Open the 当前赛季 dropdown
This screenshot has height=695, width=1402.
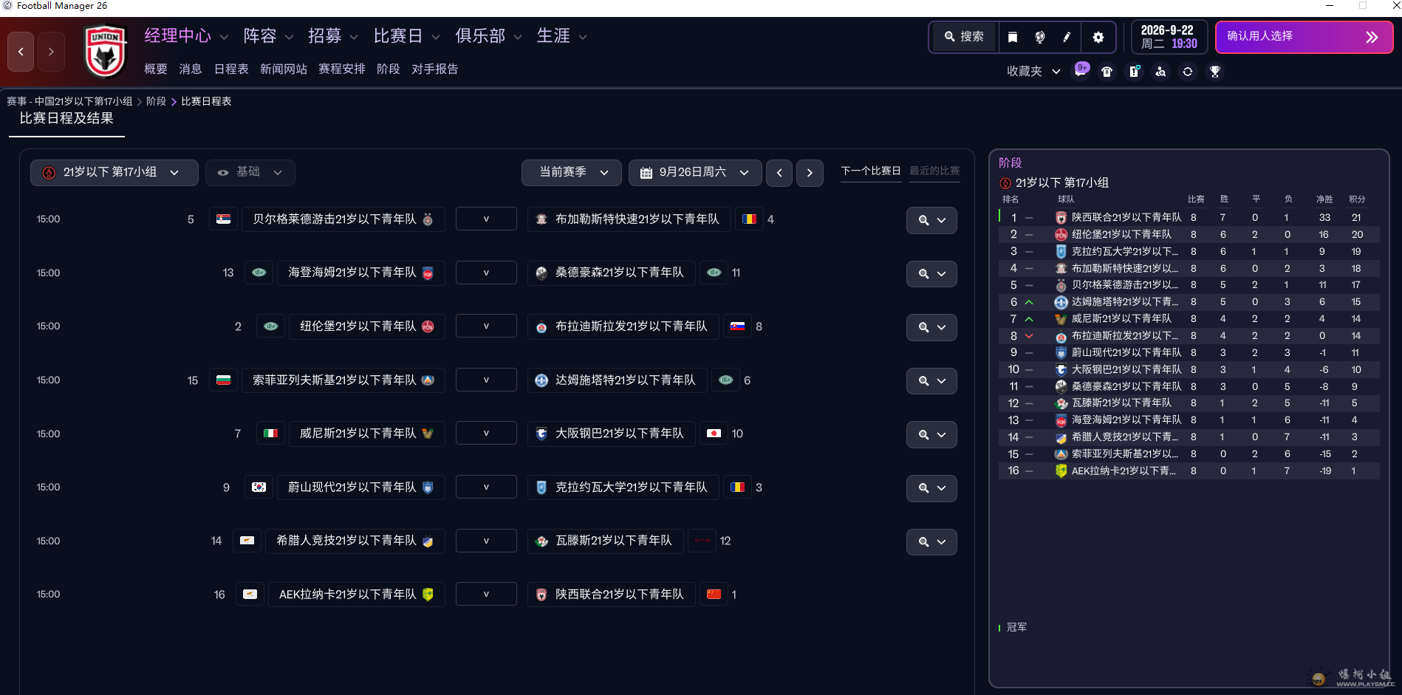(571, 172)
